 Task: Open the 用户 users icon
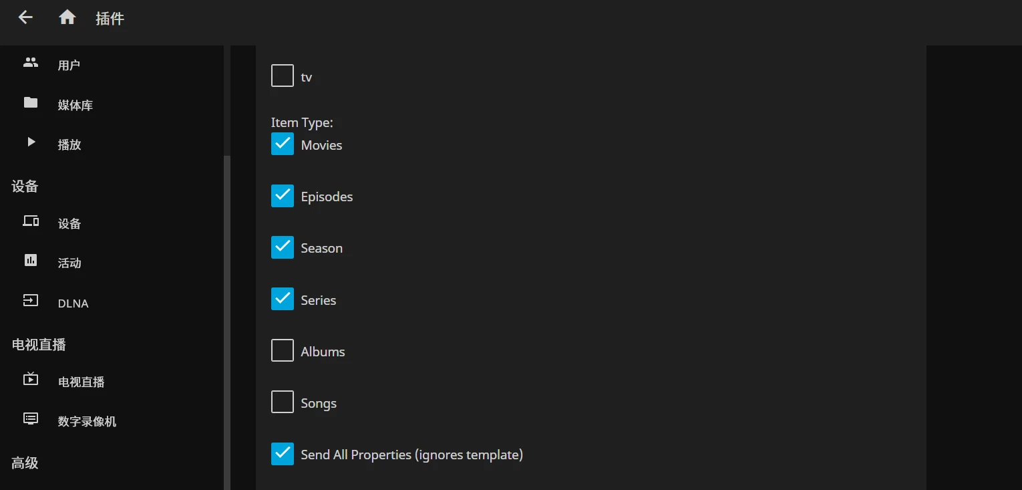pos(31,63)
